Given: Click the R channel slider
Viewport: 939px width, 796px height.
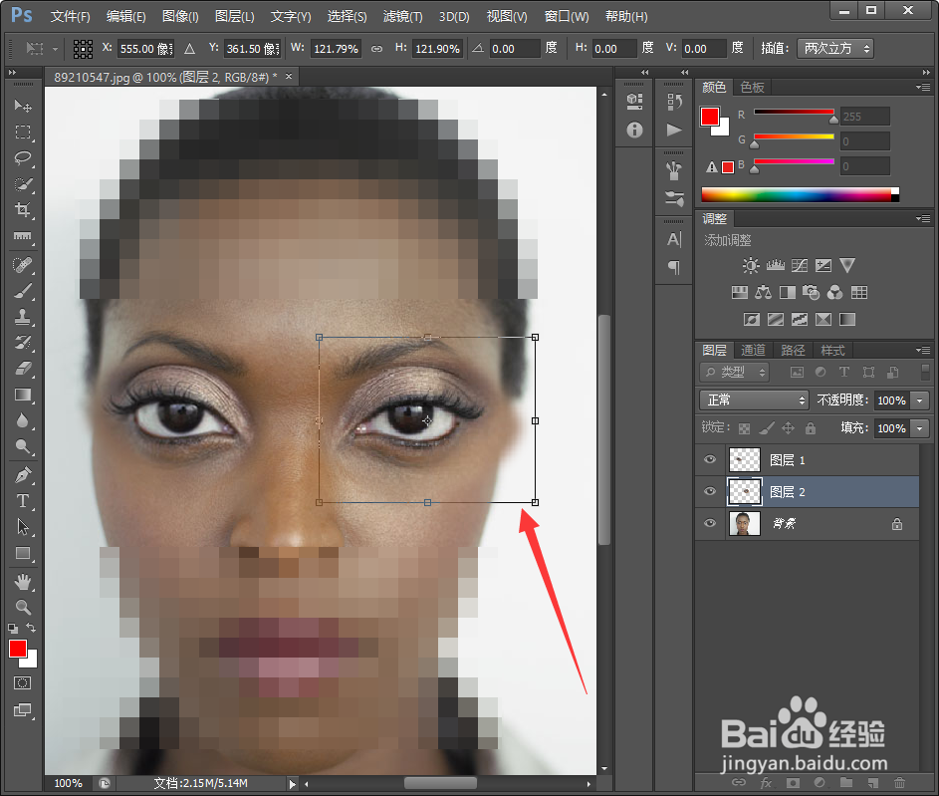Looking at the screenshot, I should point(794,112).
